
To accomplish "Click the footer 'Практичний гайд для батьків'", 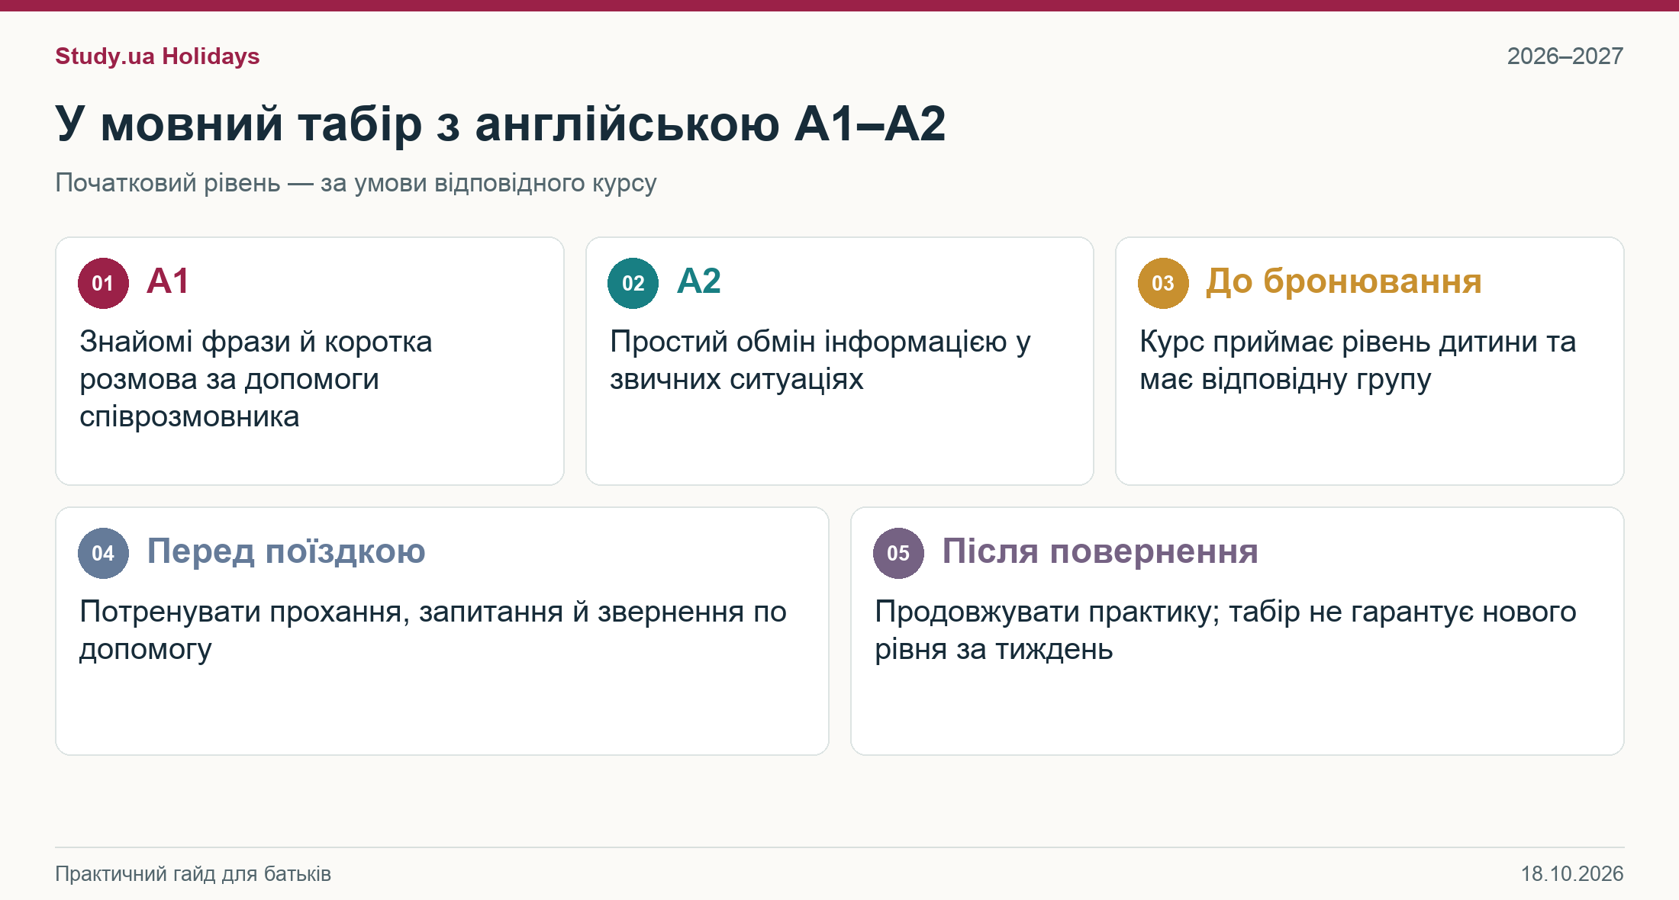I will pos(193,874).
